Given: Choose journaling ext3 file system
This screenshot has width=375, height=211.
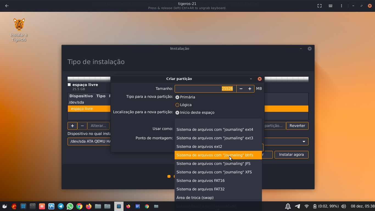Looking at the screenshot, I should point(218,138).
